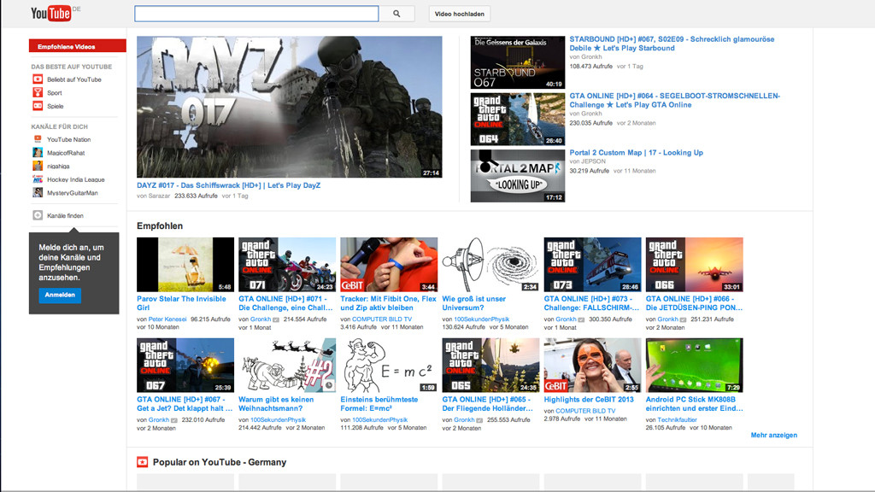Open the Wie groß ist unser Universum thumbnail

(x=490, y=265)
